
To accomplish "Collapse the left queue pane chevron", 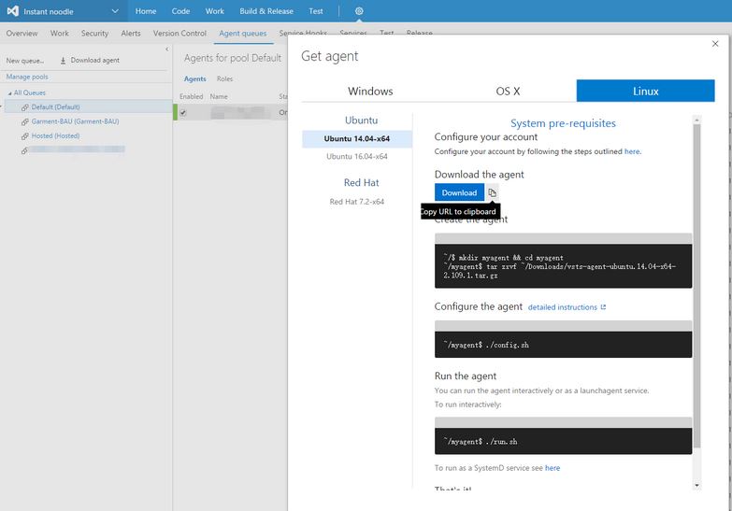I will 167,49.
